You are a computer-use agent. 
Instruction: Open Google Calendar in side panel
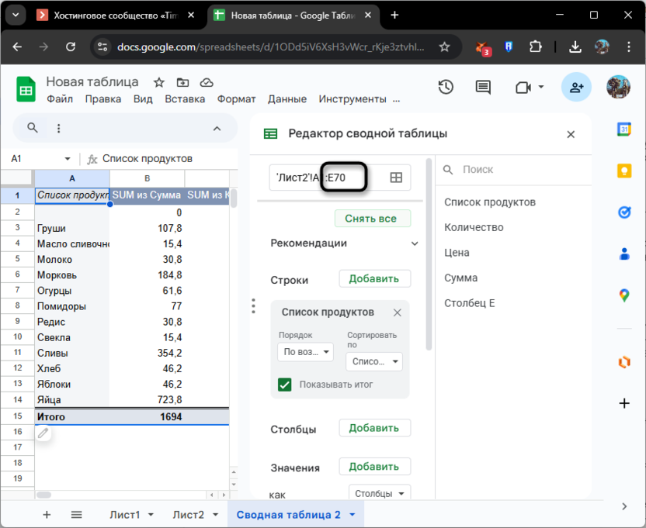point(623,129)
